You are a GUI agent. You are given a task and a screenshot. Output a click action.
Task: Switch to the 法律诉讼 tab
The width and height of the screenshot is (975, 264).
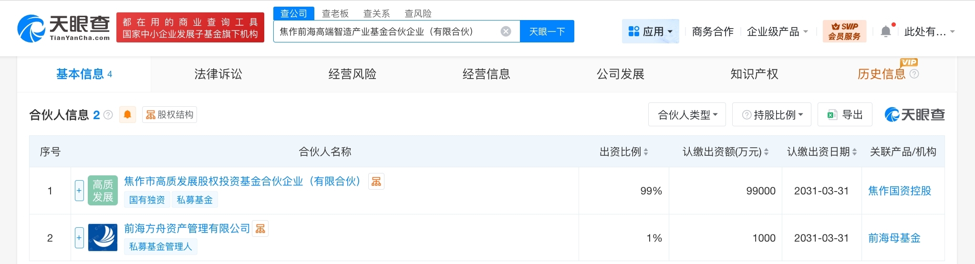point(218,74)
